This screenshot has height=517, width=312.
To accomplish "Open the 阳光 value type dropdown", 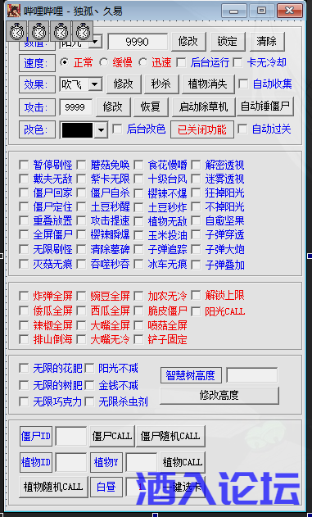I will point(95,42).
